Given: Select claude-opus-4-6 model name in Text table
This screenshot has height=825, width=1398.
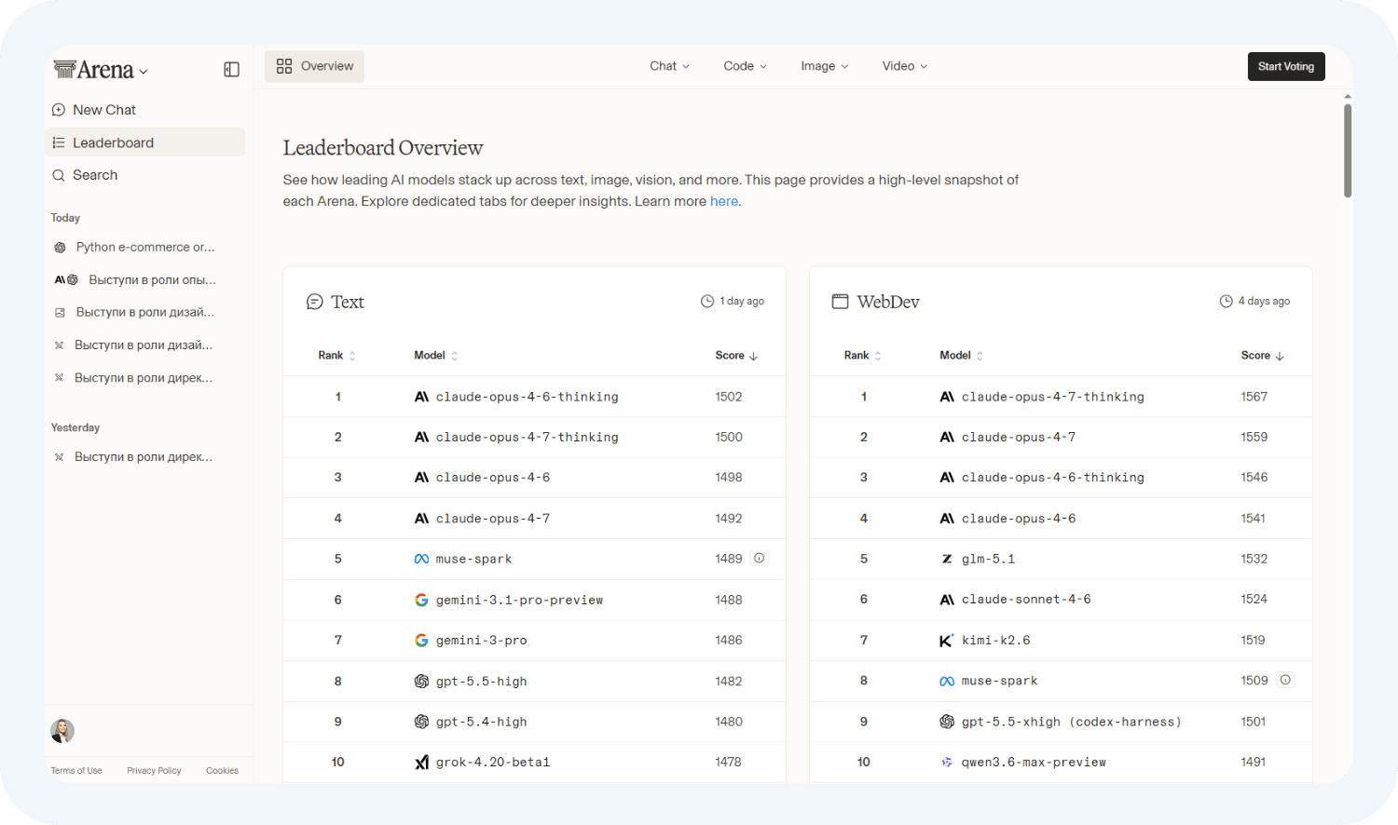Looking at the screenshot, I should [493, 478].
